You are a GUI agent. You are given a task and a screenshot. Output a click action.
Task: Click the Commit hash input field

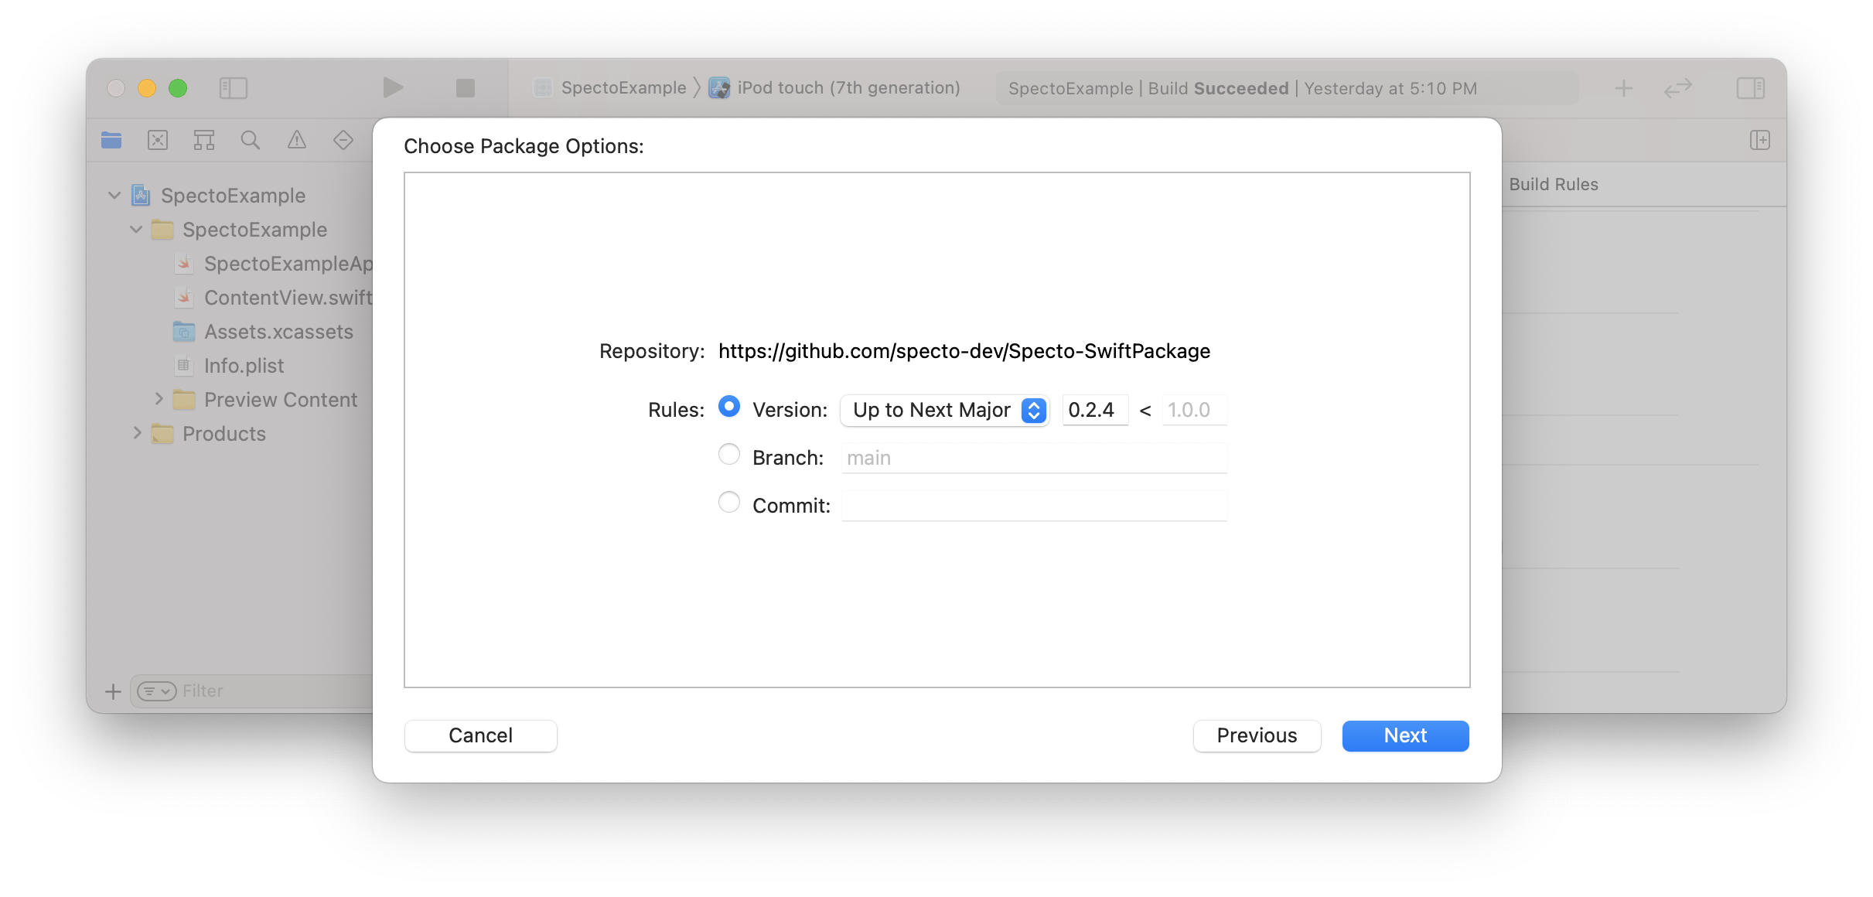pos(1034,506)
